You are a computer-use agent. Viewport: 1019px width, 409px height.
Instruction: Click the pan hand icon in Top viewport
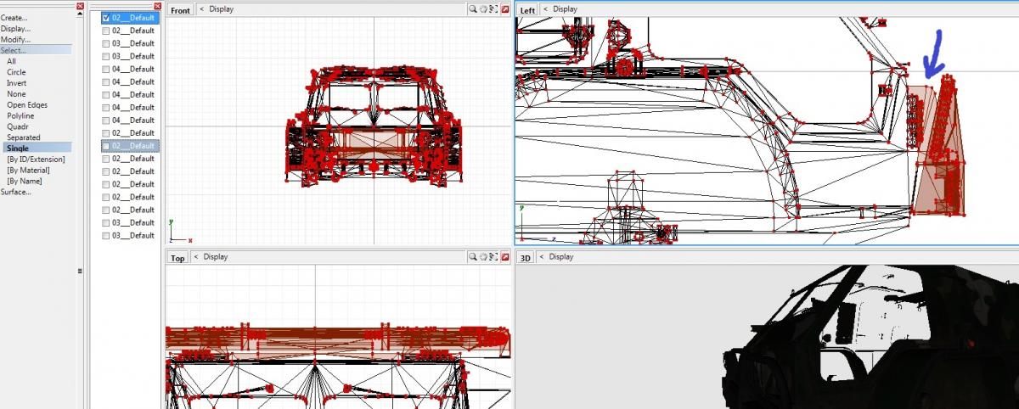(x=482, y=256)
